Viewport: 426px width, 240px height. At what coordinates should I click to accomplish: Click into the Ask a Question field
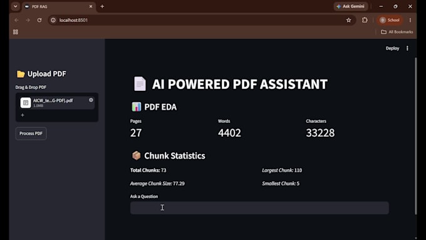(x=259, y=207)
